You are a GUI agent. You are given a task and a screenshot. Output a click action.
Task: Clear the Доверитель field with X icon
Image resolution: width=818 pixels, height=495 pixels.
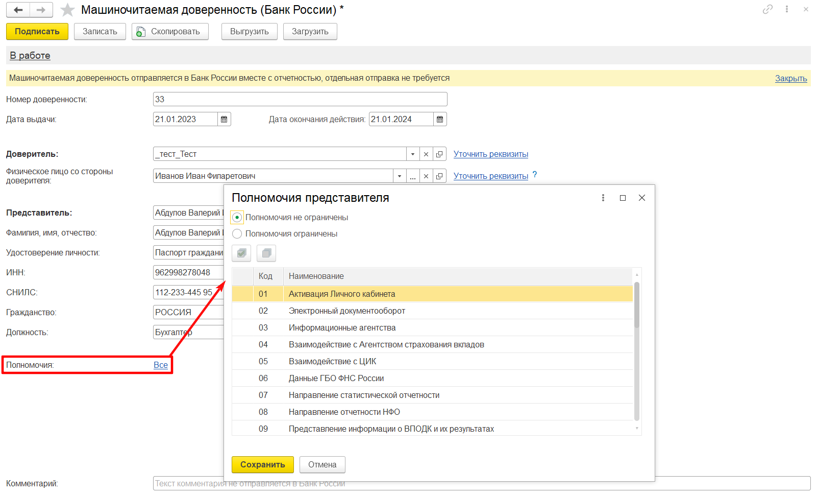click(426, 154)
